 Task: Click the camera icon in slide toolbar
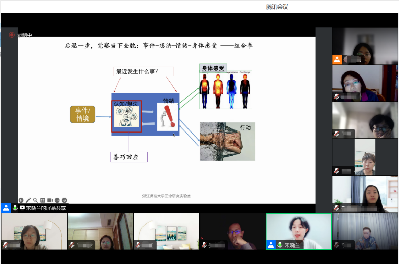pos(50,200)
